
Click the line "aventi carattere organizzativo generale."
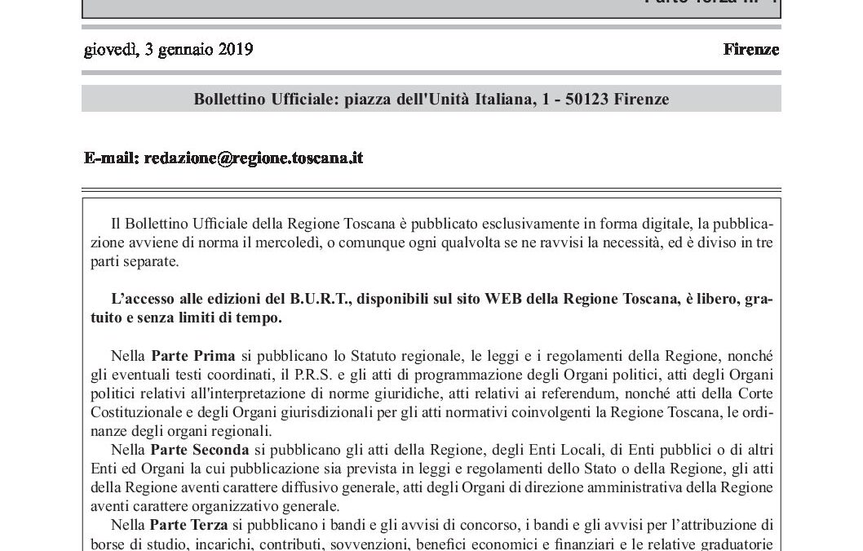pos(215,506)
